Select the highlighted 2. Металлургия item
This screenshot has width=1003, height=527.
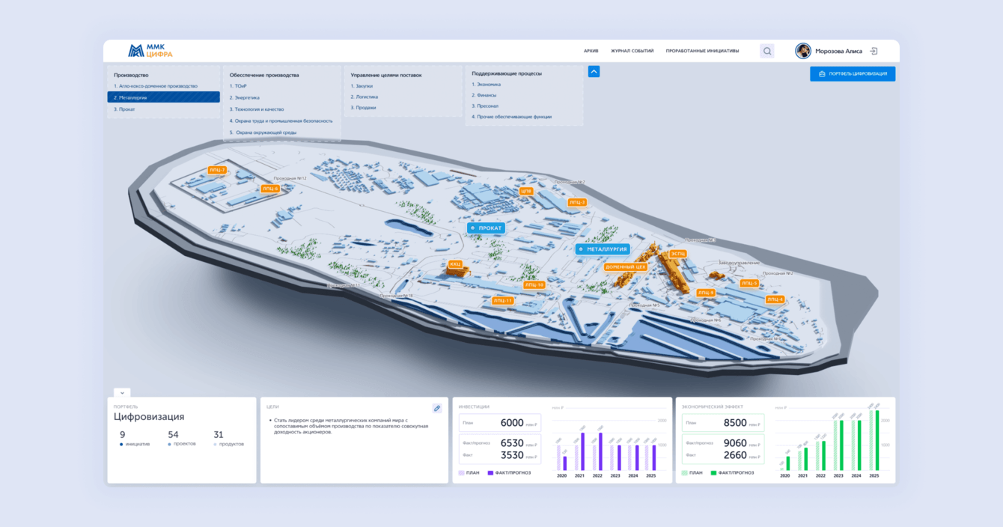[163, 97]
